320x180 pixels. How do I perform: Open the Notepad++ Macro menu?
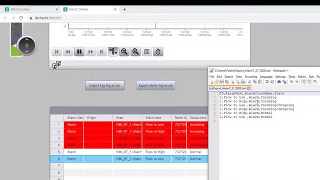pos(302,76)
